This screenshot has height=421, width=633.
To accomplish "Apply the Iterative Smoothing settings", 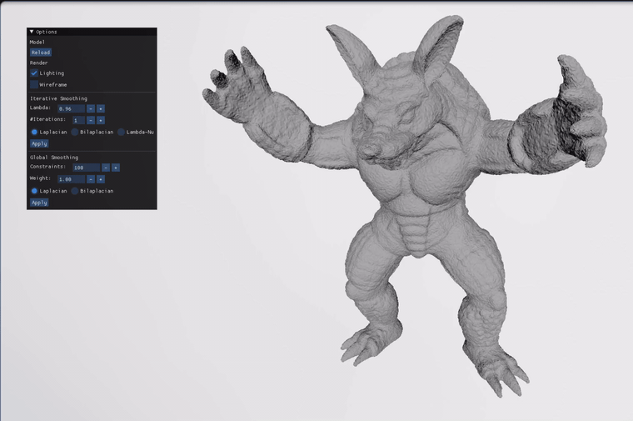I will click(39, 144).
